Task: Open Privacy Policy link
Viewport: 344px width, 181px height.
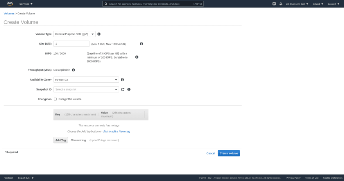Action: pos(293,178)
